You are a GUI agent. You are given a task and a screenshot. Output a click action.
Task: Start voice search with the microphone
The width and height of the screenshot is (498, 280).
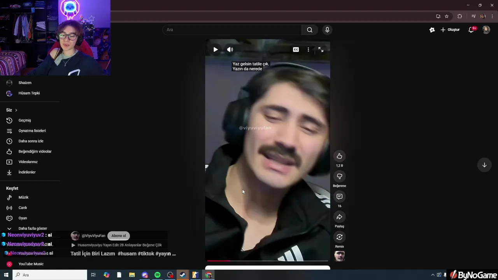pos(327,30)
